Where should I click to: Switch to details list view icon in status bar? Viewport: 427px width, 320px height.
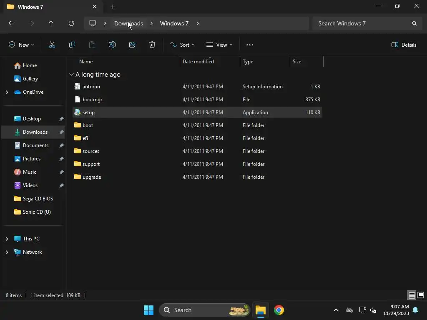coord(412,295)
